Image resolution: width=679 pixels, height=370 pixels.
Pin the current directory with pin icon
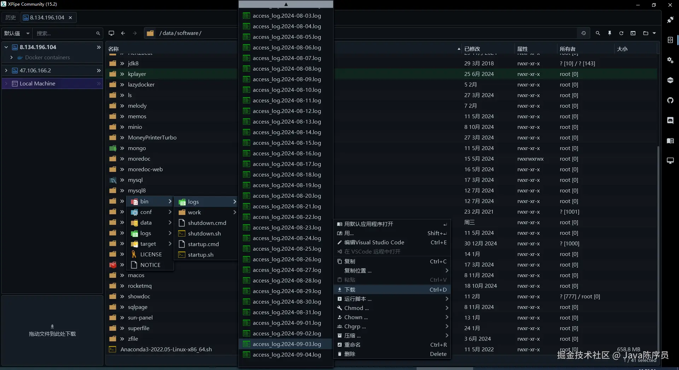(610, 33)
